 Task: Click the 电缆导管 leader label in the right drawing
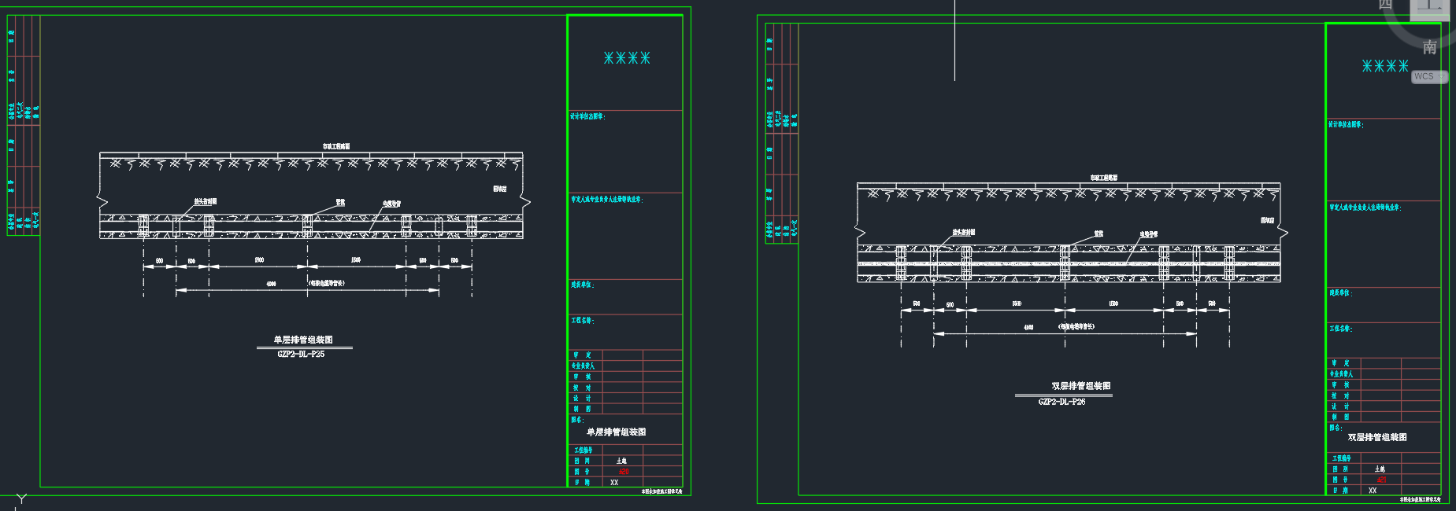1149,234
